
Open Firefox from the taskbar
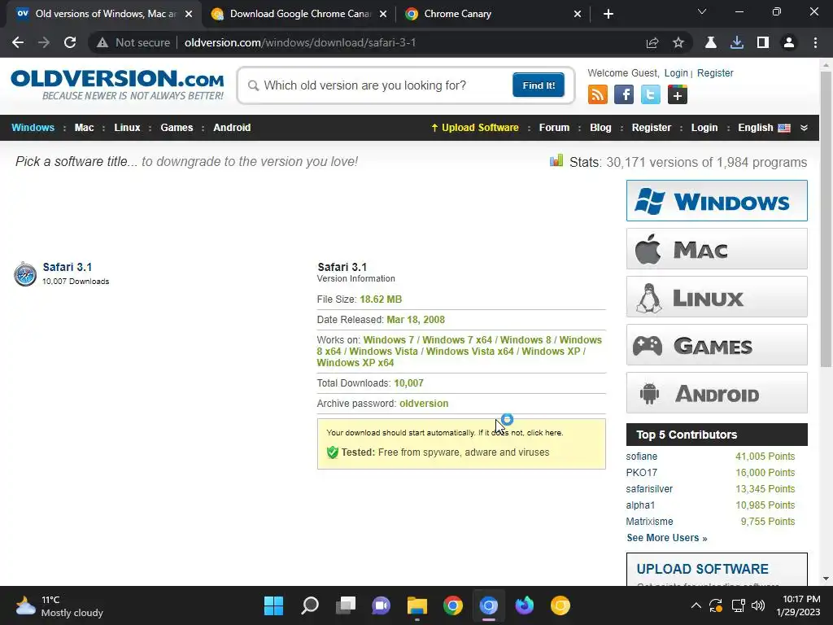pyautogui.click(x=525, y=605)
